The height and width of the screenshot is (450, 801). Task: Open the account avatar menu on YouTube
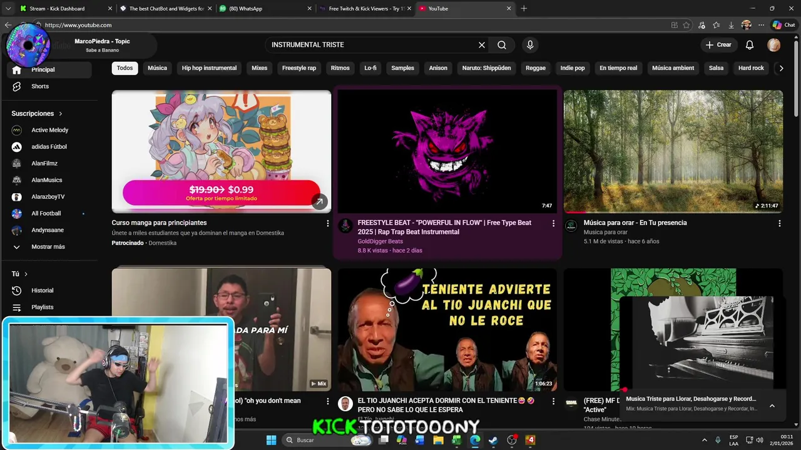[x=774, y=45]
